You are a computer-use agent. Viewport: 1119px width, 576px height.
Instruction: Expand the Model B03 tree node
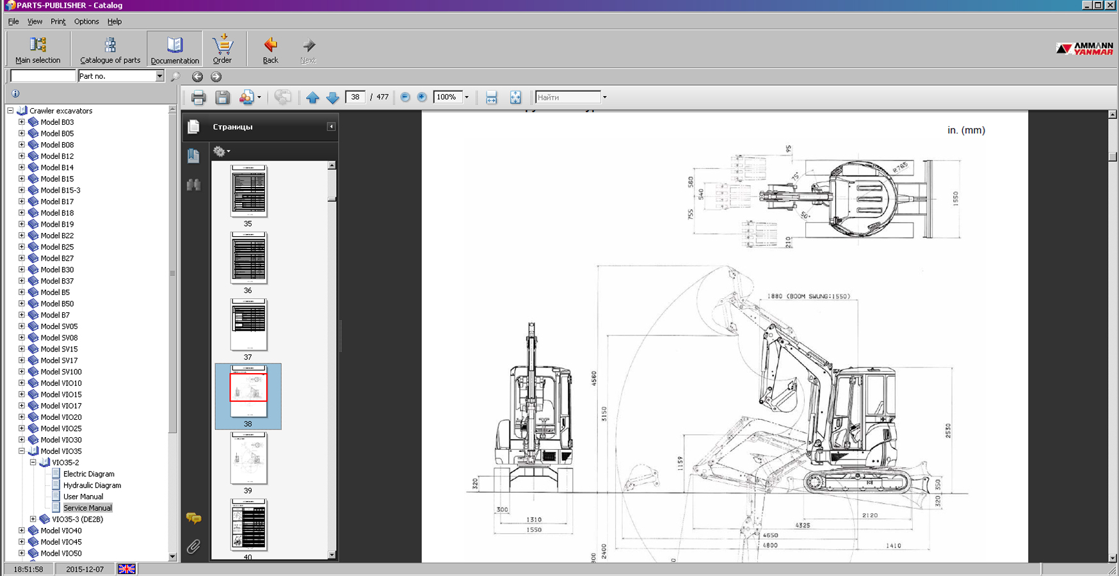tap(22, 122)
